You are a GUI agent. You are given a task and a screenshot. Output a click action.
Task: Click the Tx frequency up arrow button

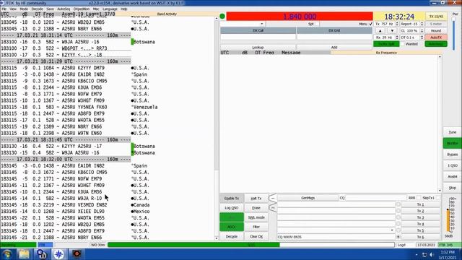(x=380, y=30)
